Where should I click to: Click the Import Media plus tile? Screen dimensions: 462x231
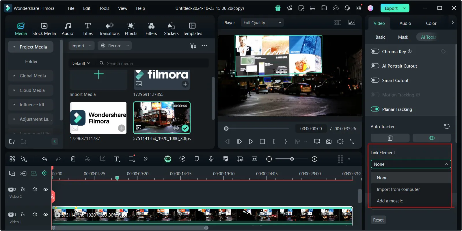pos(98,79)
